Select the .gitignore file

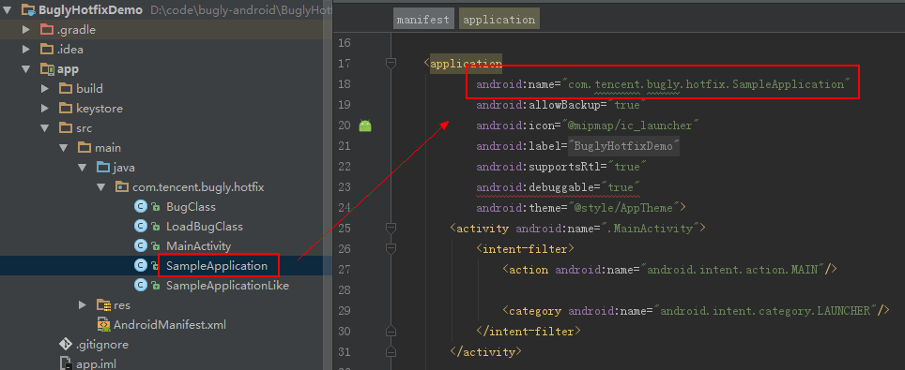coord(102,345)
